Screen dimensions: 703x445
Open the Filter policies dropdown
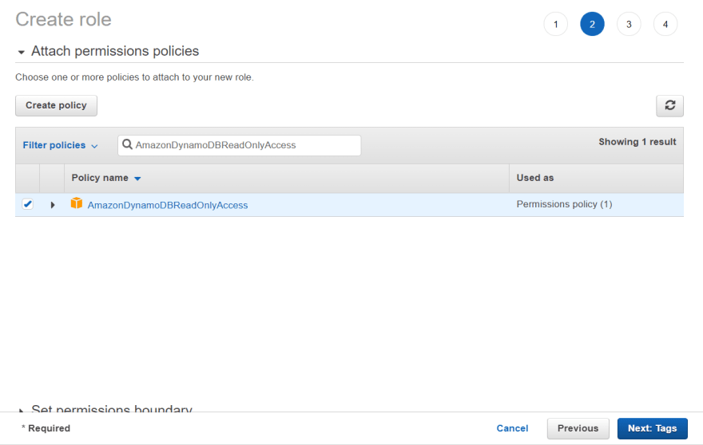click(x=60, y=145)
